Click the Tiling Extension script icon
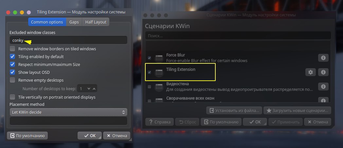The image size is (343, 148). point(159,72)
